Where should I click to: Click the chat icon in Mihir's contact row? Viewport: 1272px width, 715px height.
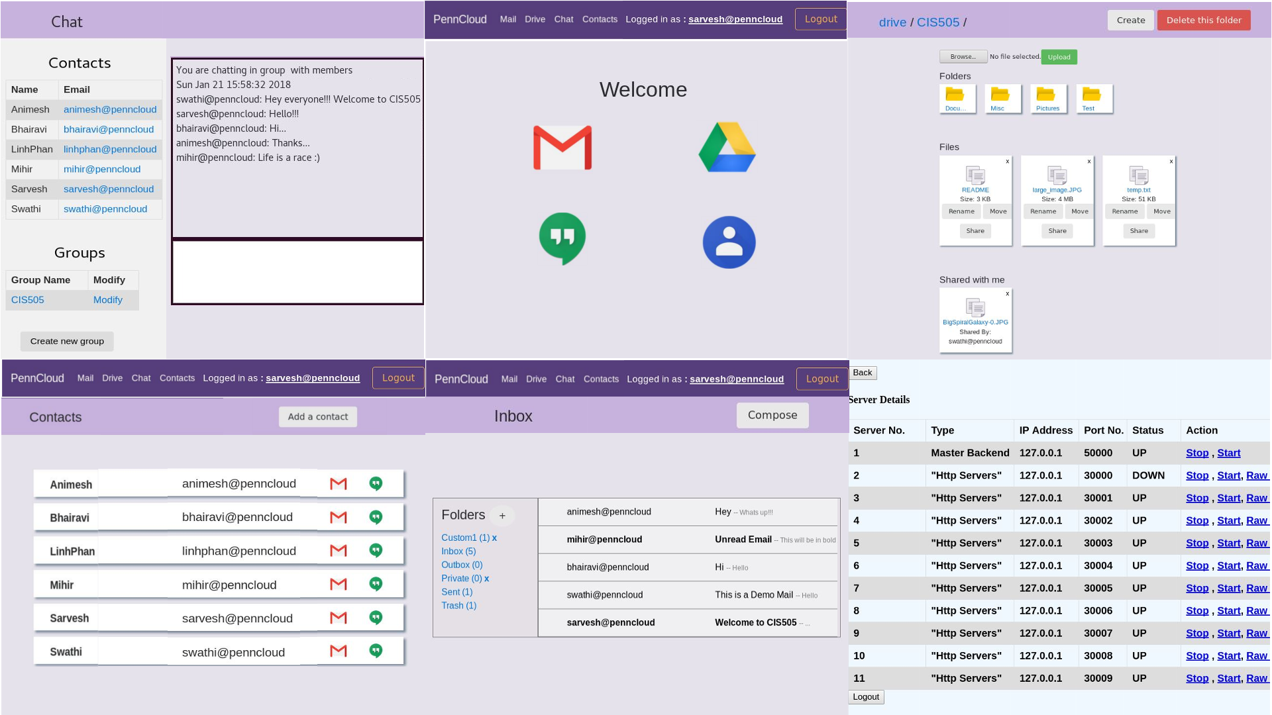pyautogui.click(x=376, y=584)
